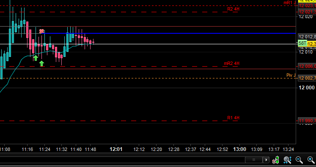Image resolution: width=316 pixels, height=167 pixels.
Task: Click the 12:12 time axis label
Action: click(x=139, y=149)
